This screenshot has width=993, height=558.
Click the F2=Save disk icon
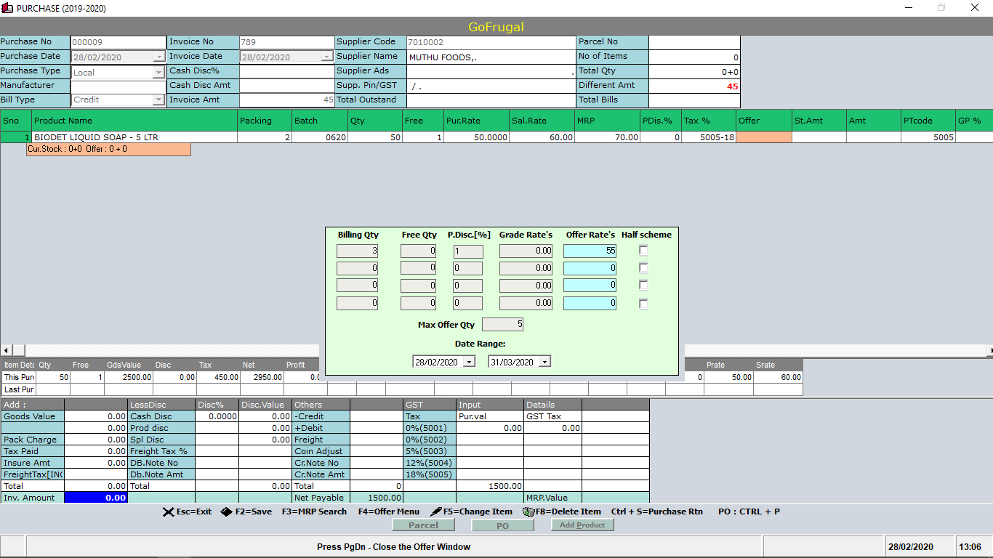click(x=226, y=511)
